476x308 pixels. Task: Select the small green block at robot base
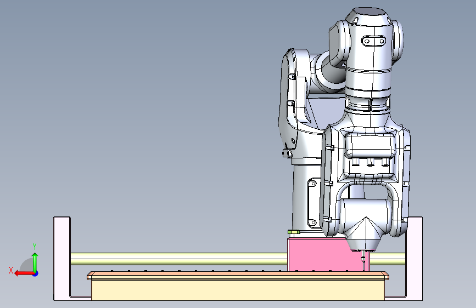294,232
